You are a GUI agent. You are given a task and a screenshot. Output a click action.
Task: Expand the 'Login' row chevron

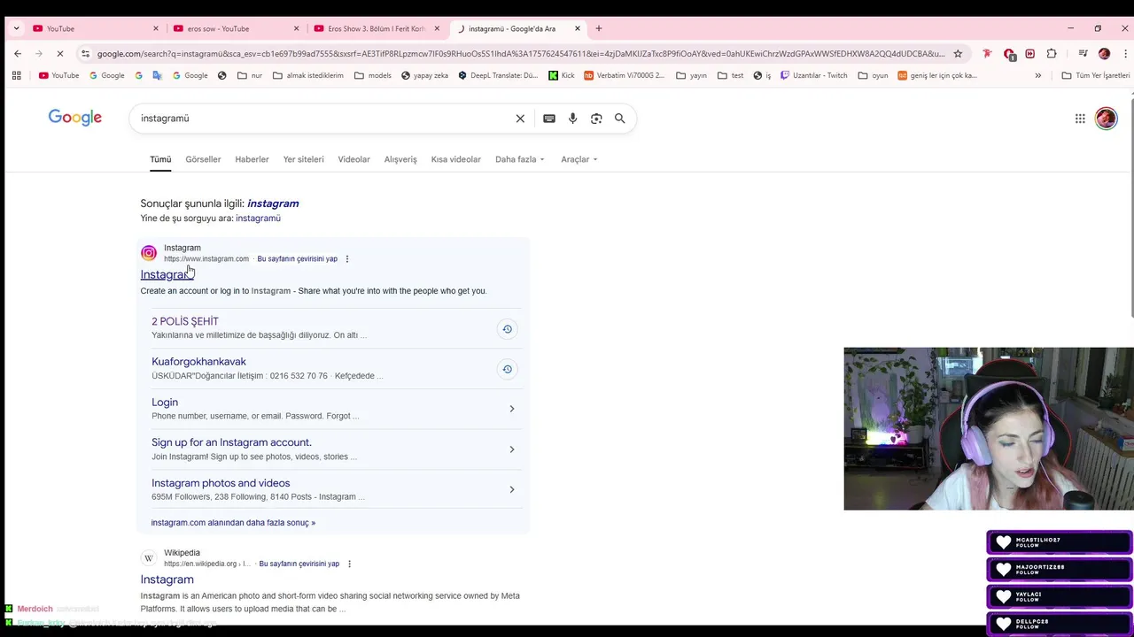coord(511,409)
